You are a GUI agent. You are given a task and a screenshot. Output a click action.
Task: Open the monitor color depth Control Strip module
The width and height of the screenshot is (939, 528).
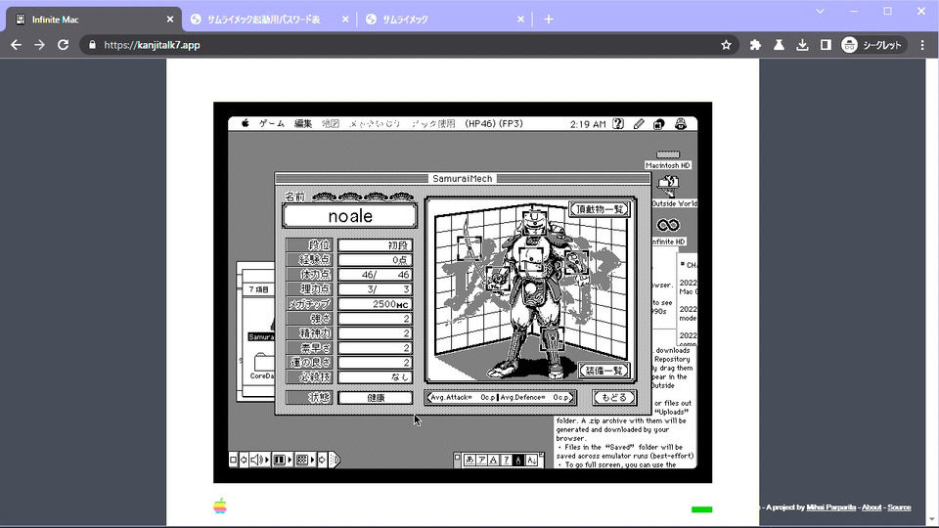click(282, 460)
